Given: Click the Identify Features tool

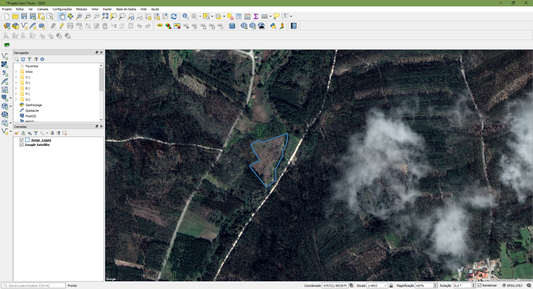Looking at the screenshot, I should pyautogui.click(x=185, y=16).
